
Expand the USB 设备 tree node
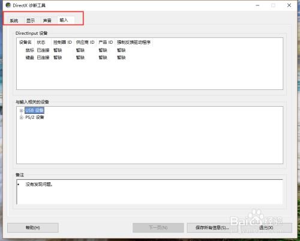tap(21, 110)
